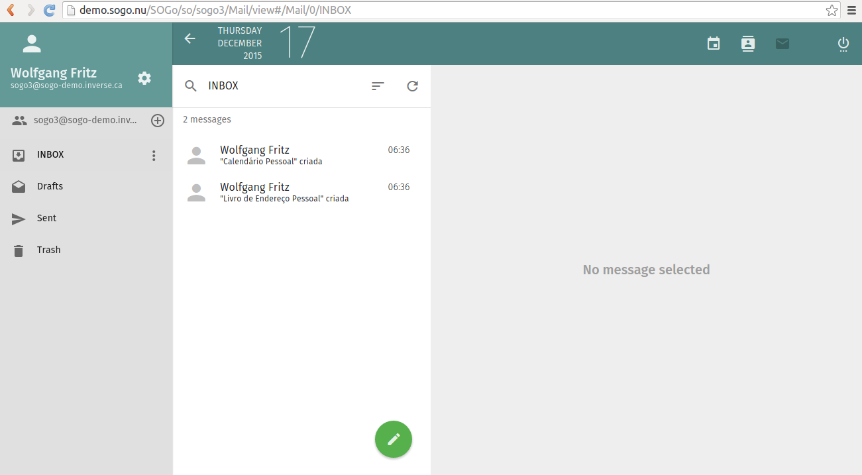Click the add circle next to account

(158, 121)
